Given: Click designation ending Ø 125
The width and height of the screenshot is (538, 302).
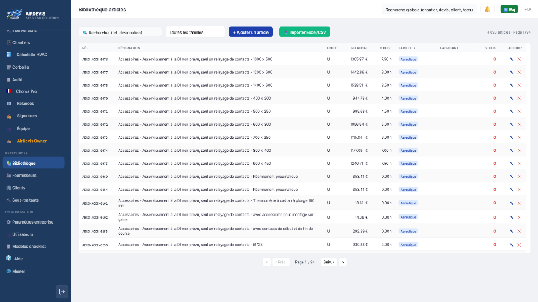Looking at the screenshot, I should coord(190,245).
